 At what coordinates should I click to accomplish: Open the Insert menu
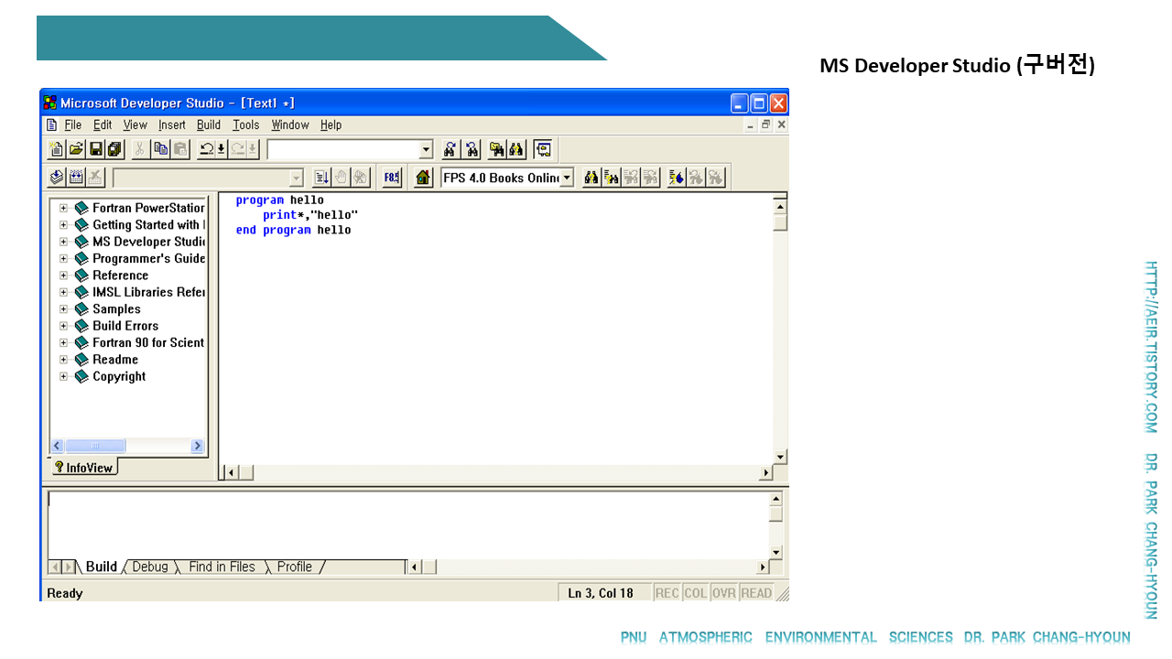(x=172, y=125)
